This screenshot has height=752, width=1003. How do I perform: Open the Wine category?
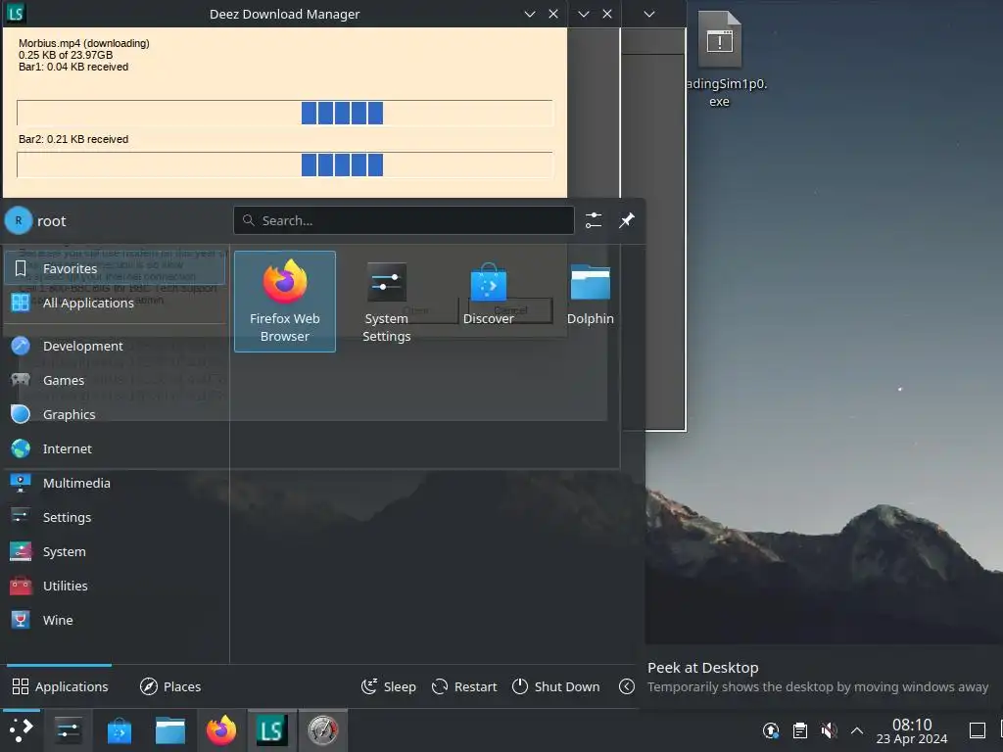(x=115, y=620)
